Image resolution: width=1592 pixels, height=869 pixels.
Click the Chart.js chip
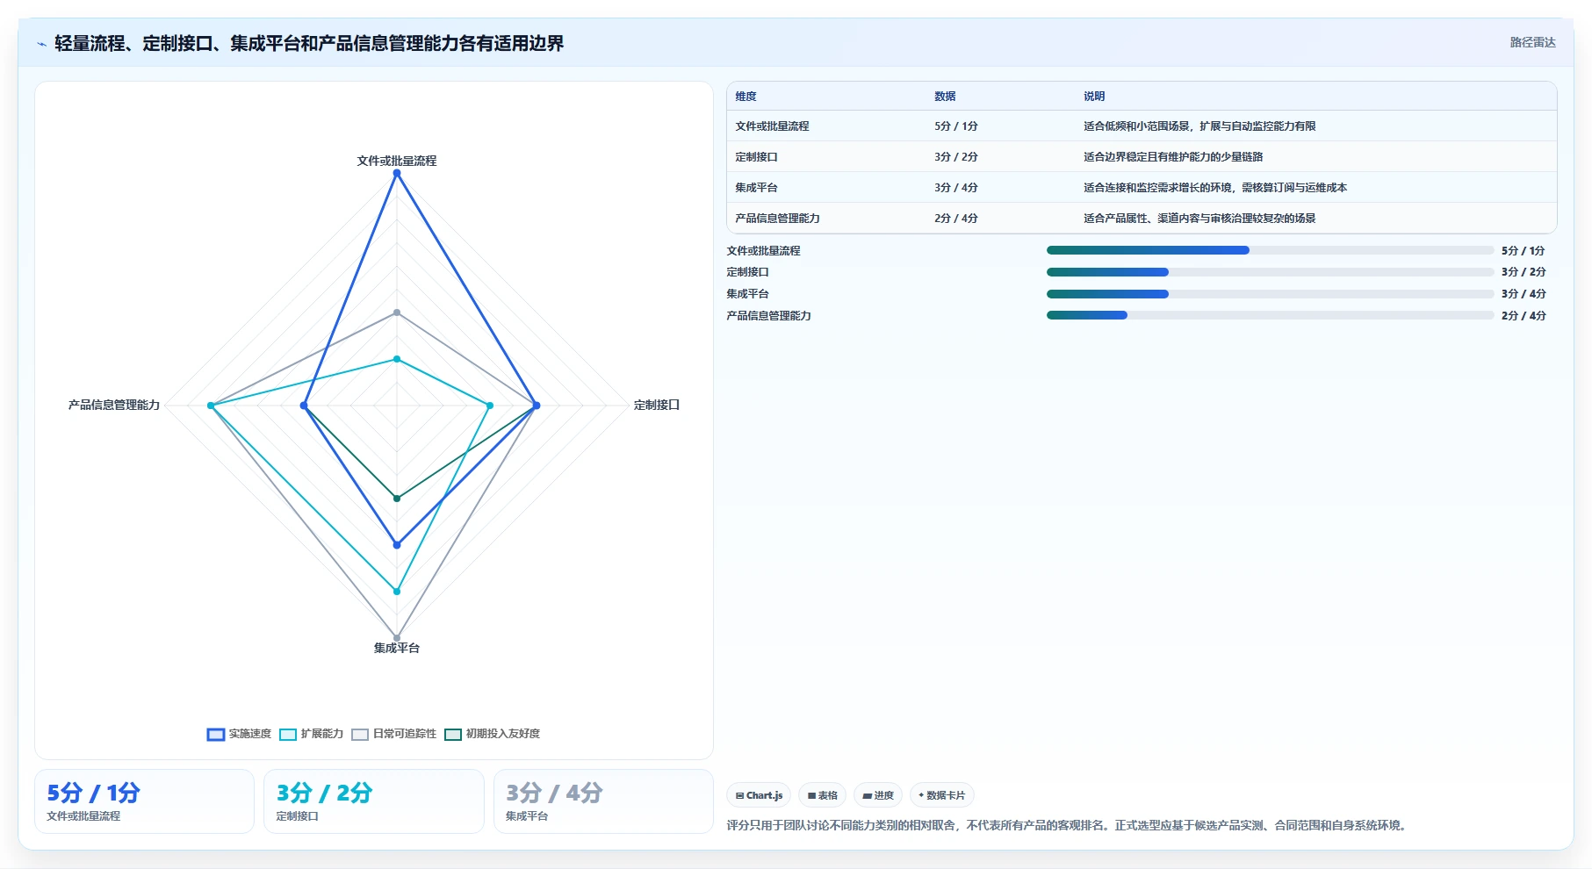point(759,795)
